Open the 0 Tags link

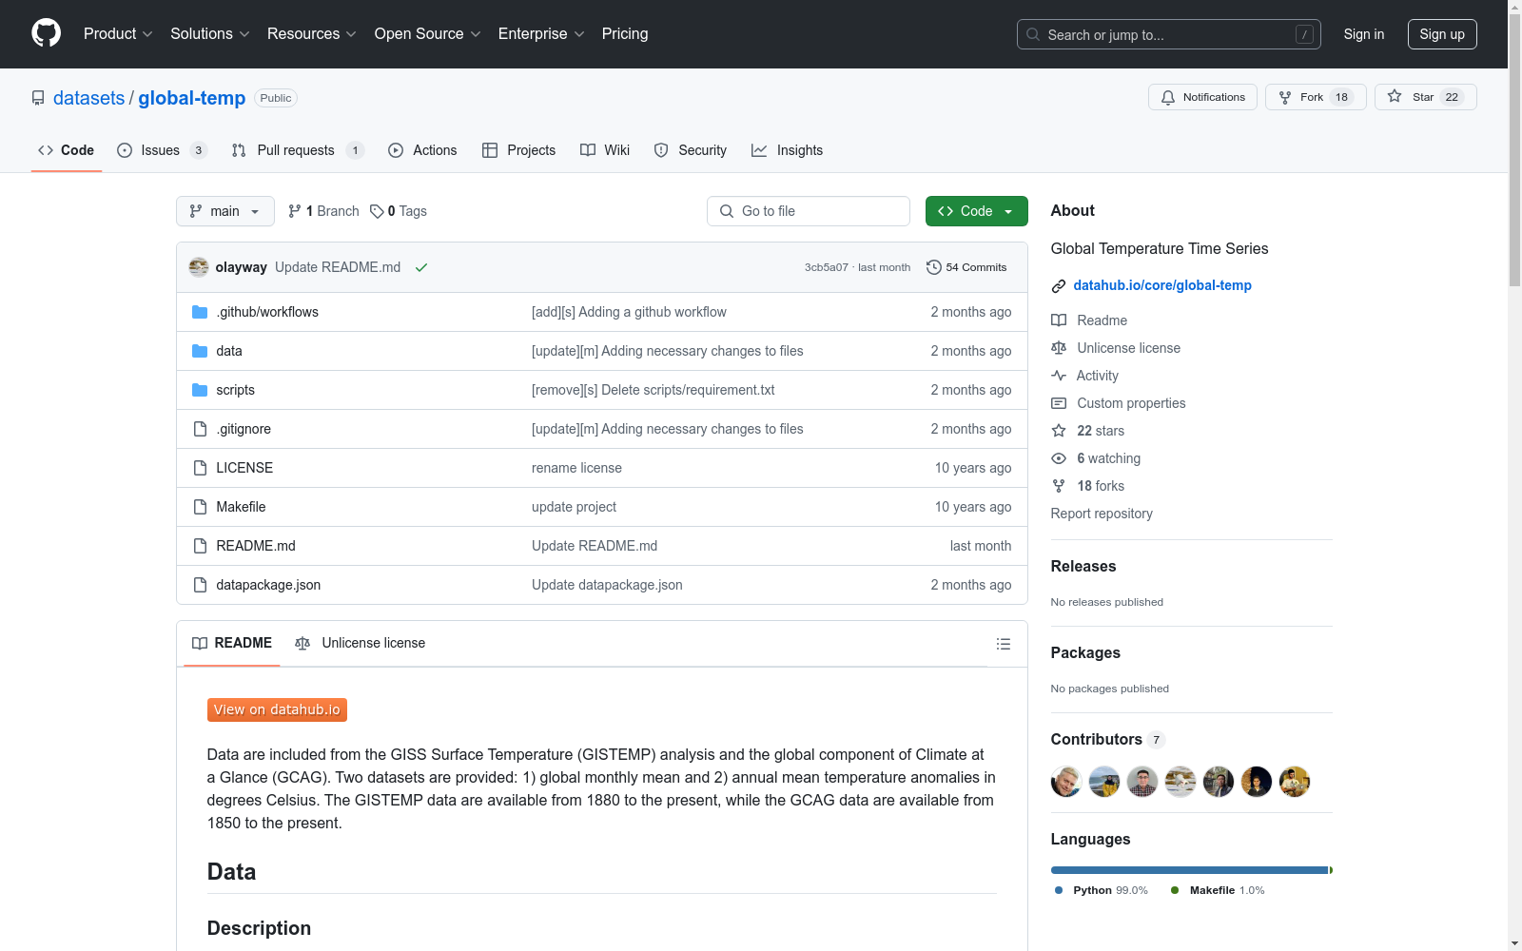click(x=399, y=211)
